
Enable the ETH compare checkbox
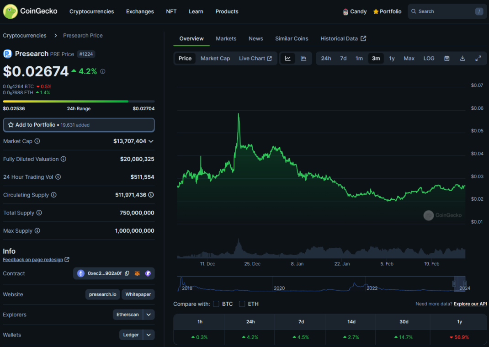pyautogui.click(x=242, y=304)
